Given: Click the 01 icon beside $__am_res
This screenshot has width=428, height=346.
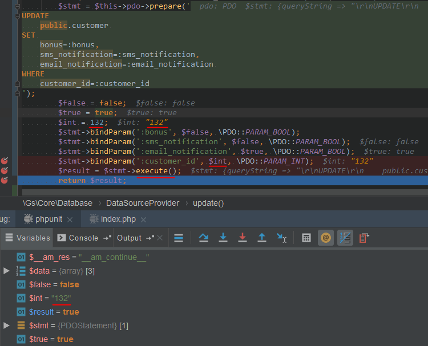Looking at the screenshot, I should tap(21, 257).
